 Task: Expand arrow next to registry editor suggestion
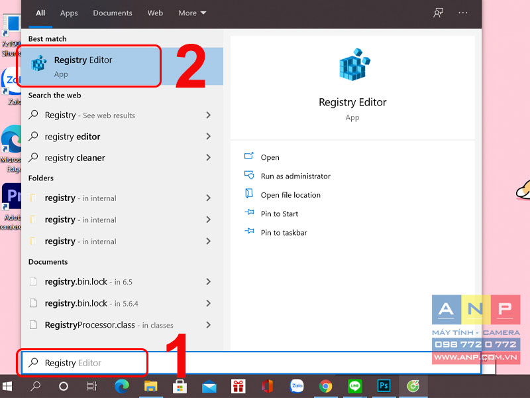208,137
